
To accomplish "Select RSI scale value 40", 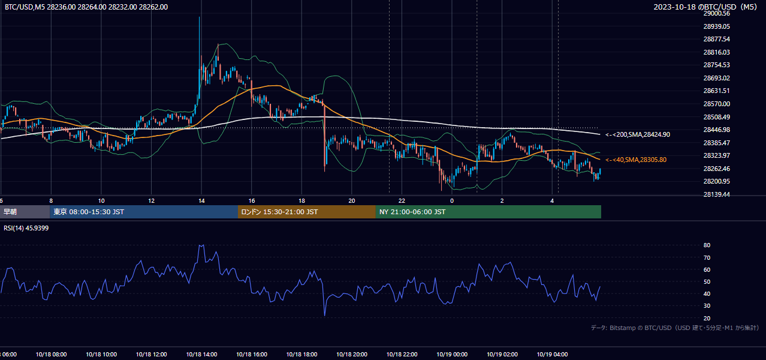I will [x=707, y=293].
